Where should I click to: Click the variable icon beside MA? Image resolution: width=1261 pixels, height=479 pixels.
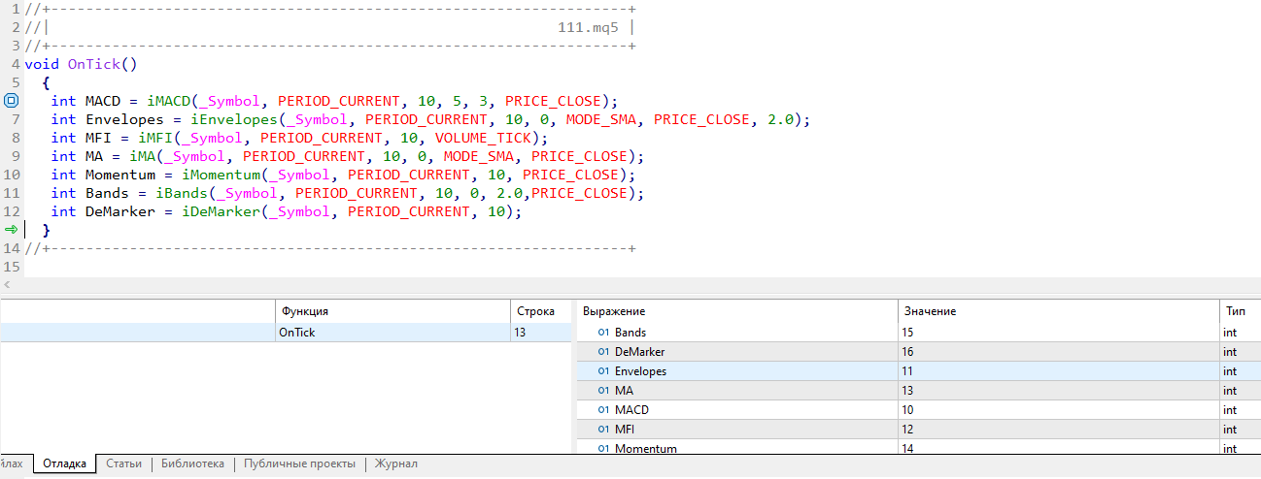(602, 390)
